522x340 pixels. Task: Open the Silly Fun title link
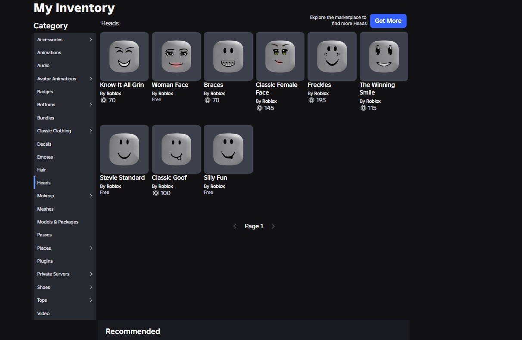click(x=215, y=178)
